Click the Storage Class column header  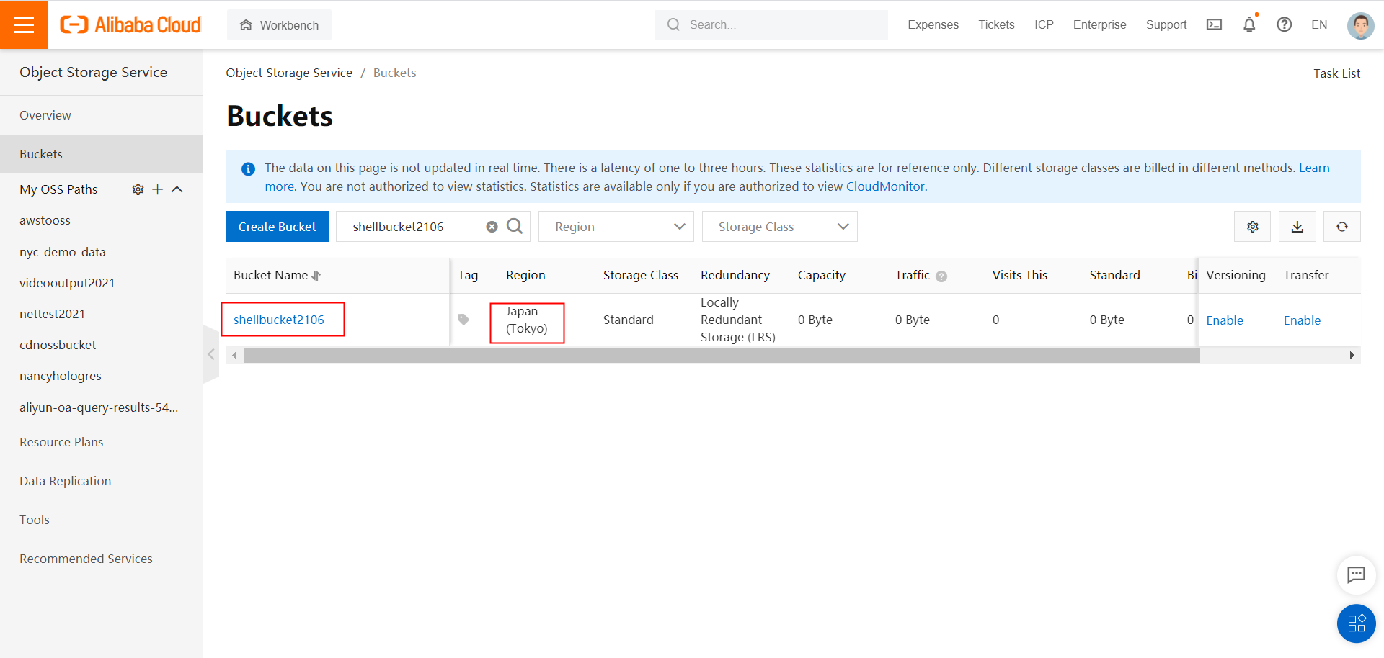(x=641, y=275)
